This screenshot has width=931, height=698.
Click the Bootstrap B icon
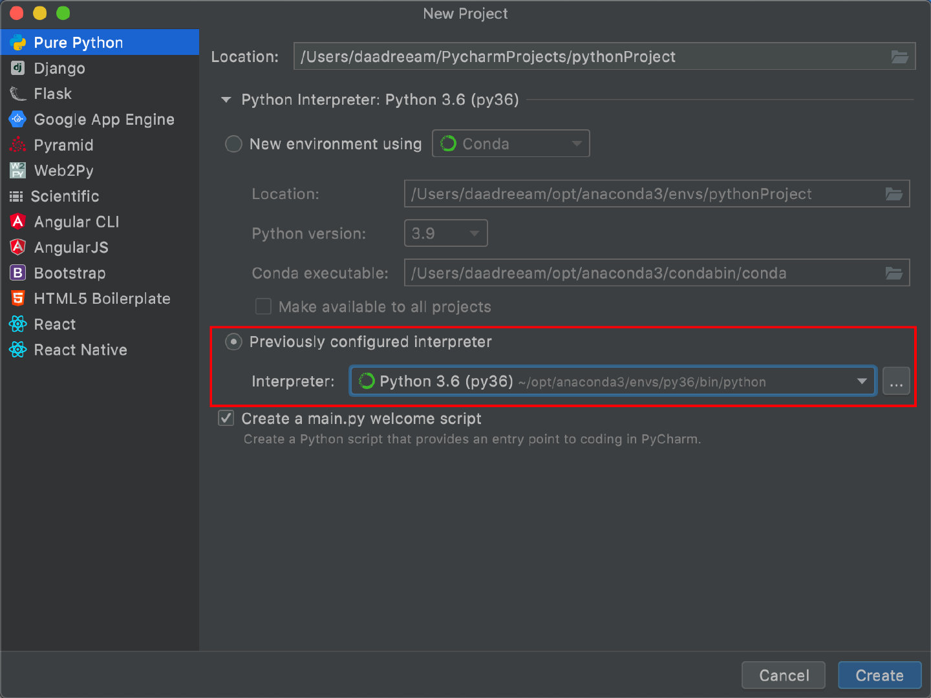click(x=18, y=273)
